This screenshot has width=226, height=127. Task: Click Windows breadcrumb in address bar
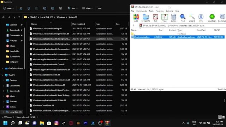tap(60, 17)
